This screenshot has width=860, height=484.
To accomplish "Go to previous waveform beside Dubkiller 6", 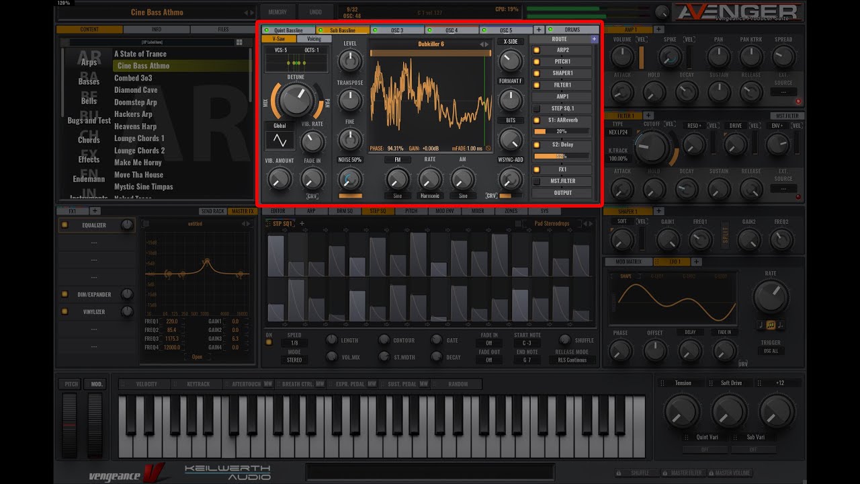I will [482, 44].
